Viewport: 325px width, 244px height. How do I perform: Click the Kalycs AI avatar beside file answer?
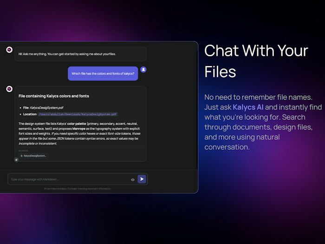(9, 89)
